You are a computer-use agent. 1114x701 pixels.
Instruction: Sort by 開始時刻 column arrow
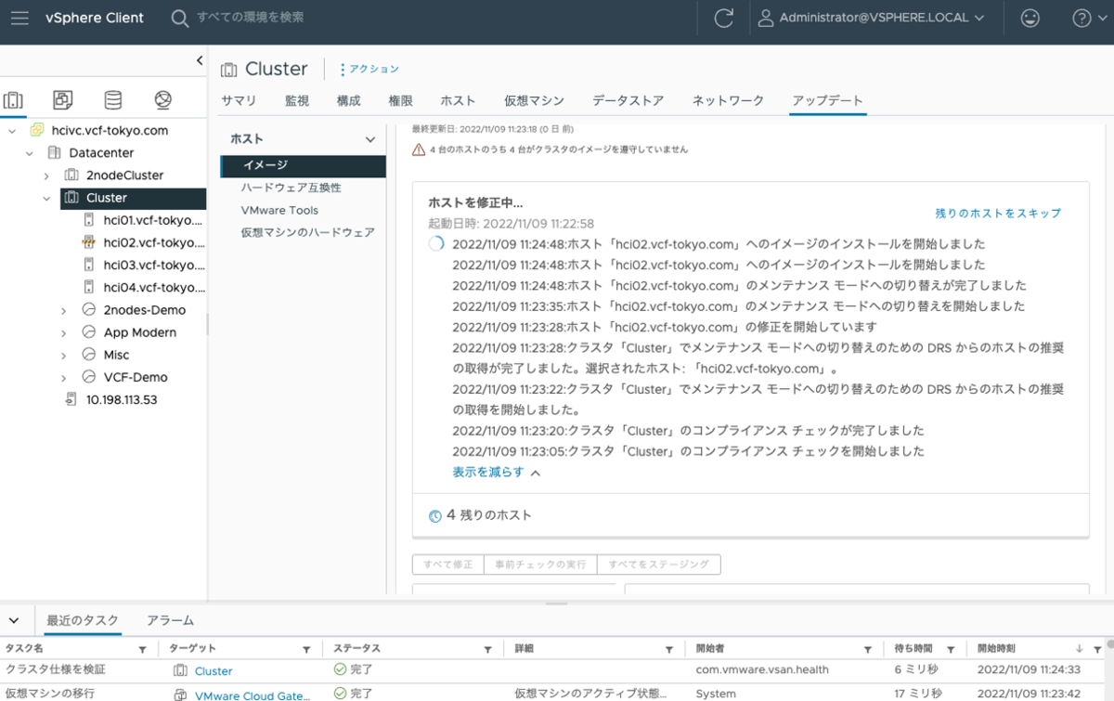1079,649
